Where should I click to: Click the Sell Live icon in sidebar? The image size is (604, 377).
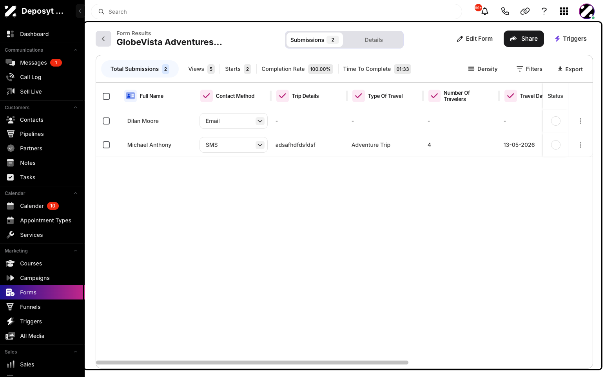coord(11,92)
